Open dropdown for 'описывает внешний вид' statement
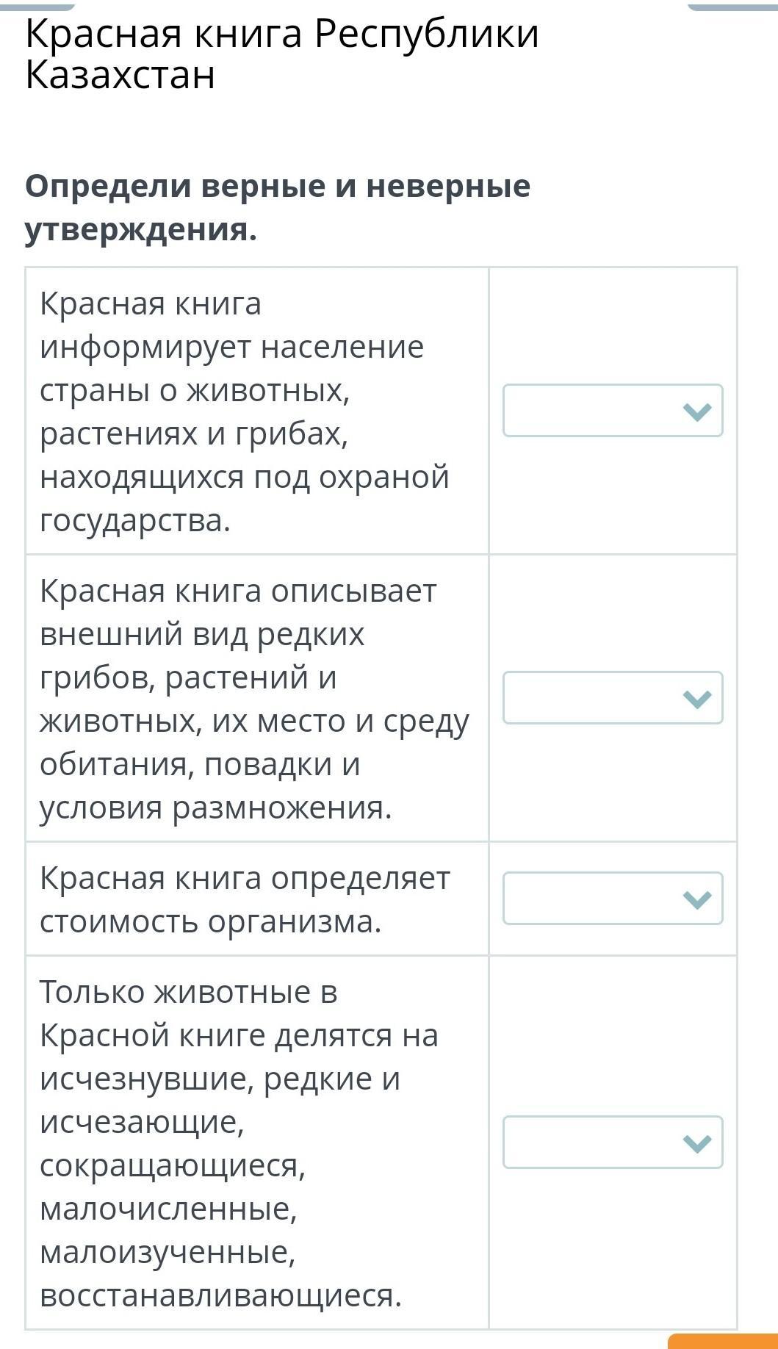 pyautogui.click(x=612, y=697)
